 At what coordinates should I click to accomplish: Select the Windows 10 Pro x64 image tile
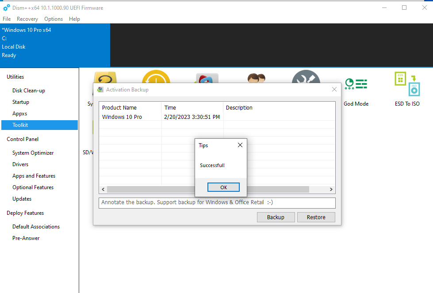coord(55,45)
